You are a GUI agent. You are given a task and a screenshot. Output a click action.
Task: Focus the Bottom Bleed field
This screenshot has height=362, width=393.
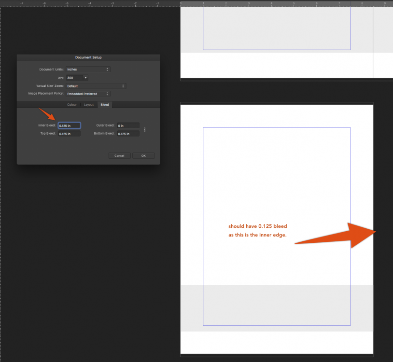[128, 134]
